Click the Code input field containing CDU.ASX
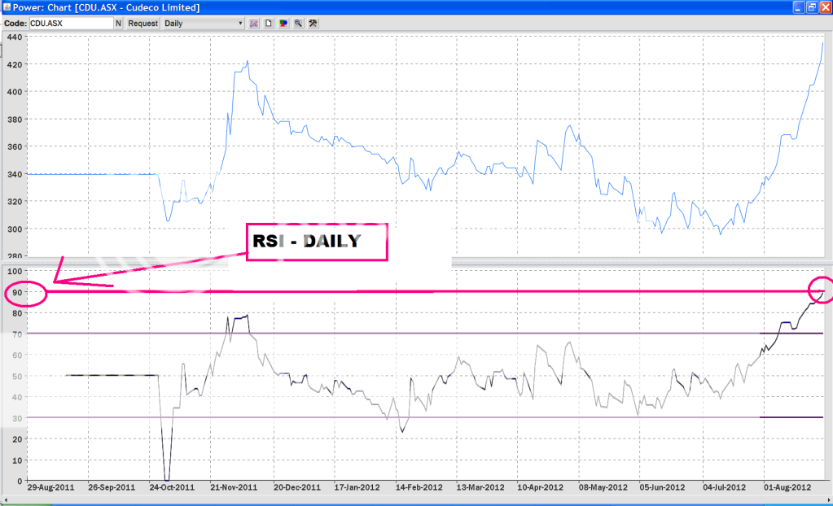The image size is (833, 506). 71,24
